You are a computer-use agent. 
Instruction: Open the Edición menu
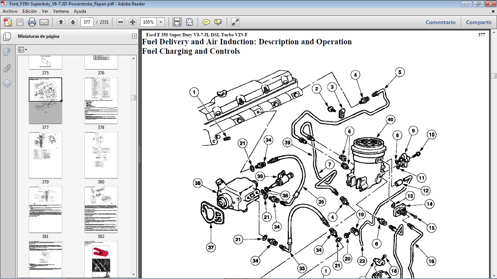click(x=29, y=11)
